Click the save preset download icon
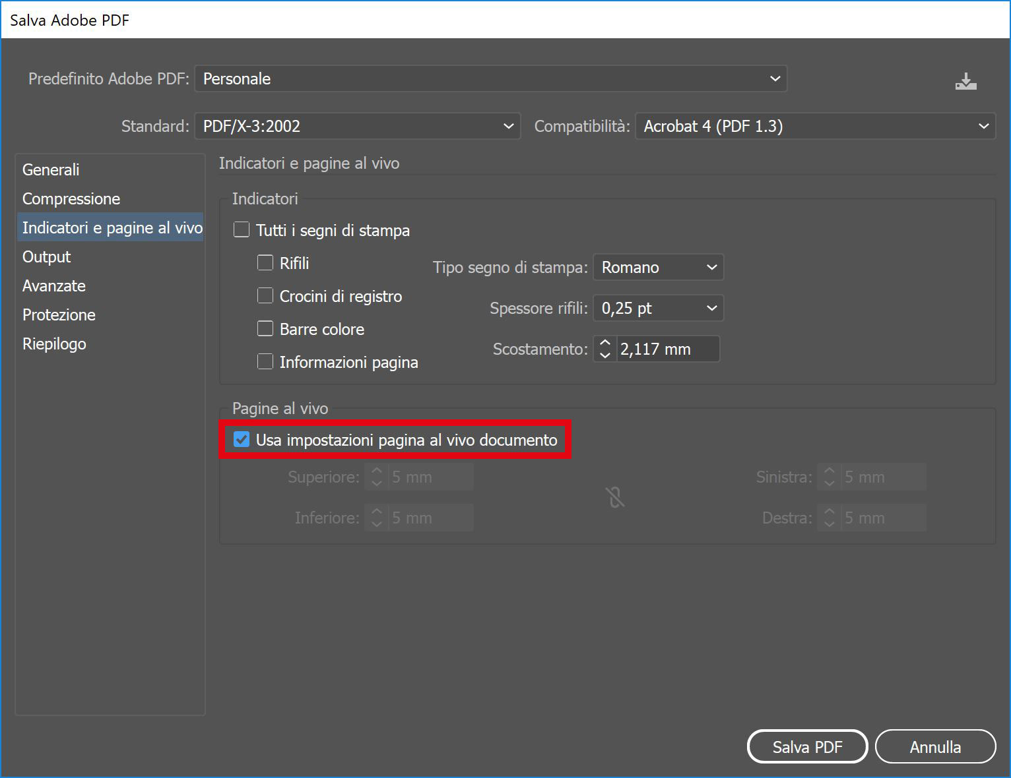1011x778 pixels. 965,81
